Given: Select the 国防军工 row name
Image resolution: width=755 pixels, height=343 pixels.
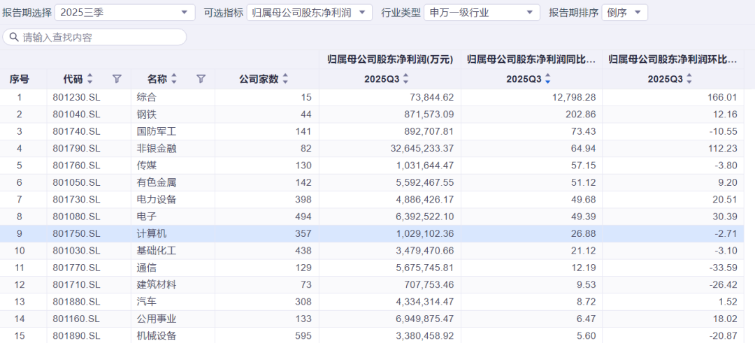Looking at the screenshot, I should coord(157,132).
